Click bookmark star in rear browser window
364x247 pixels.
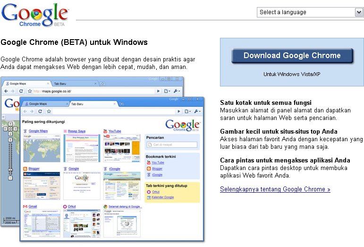[x=30, y=91]
